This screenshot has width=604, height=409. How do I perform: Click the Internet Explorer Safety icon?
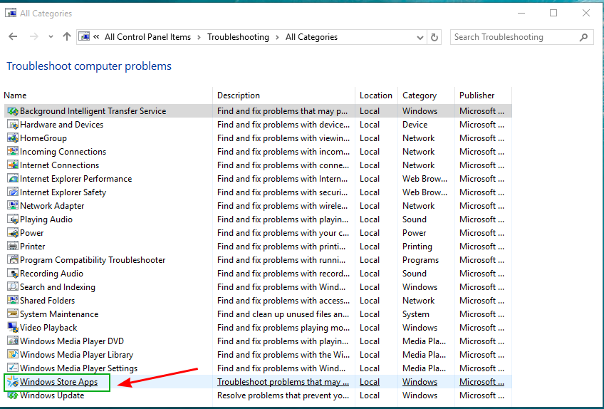13,192
